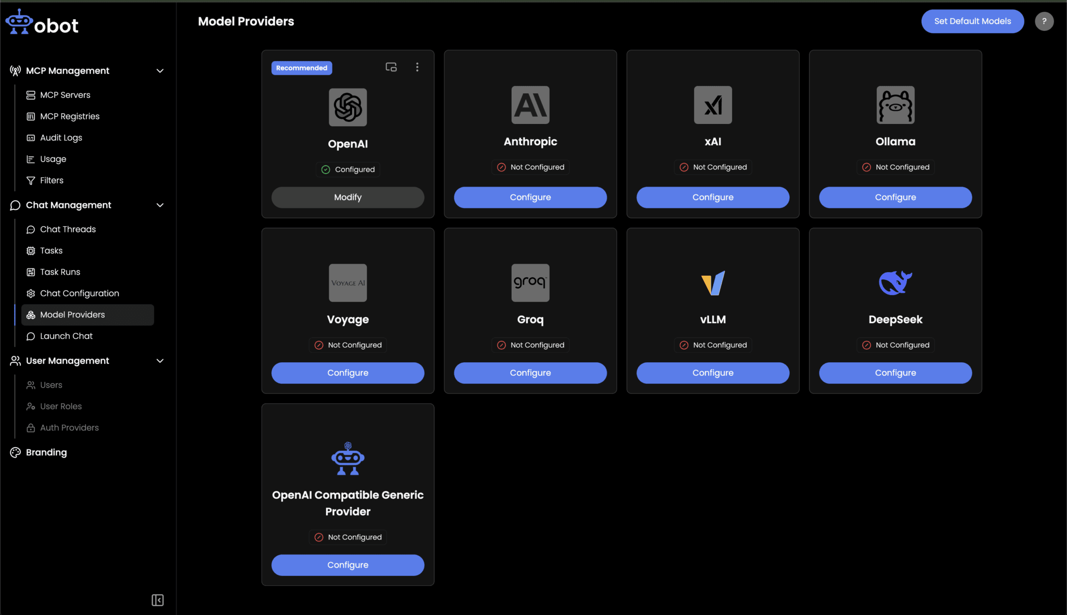Collapse the sidebar using the bottom icon
This screenshot has width=1067, height=615.
click(x=158, y=600)
